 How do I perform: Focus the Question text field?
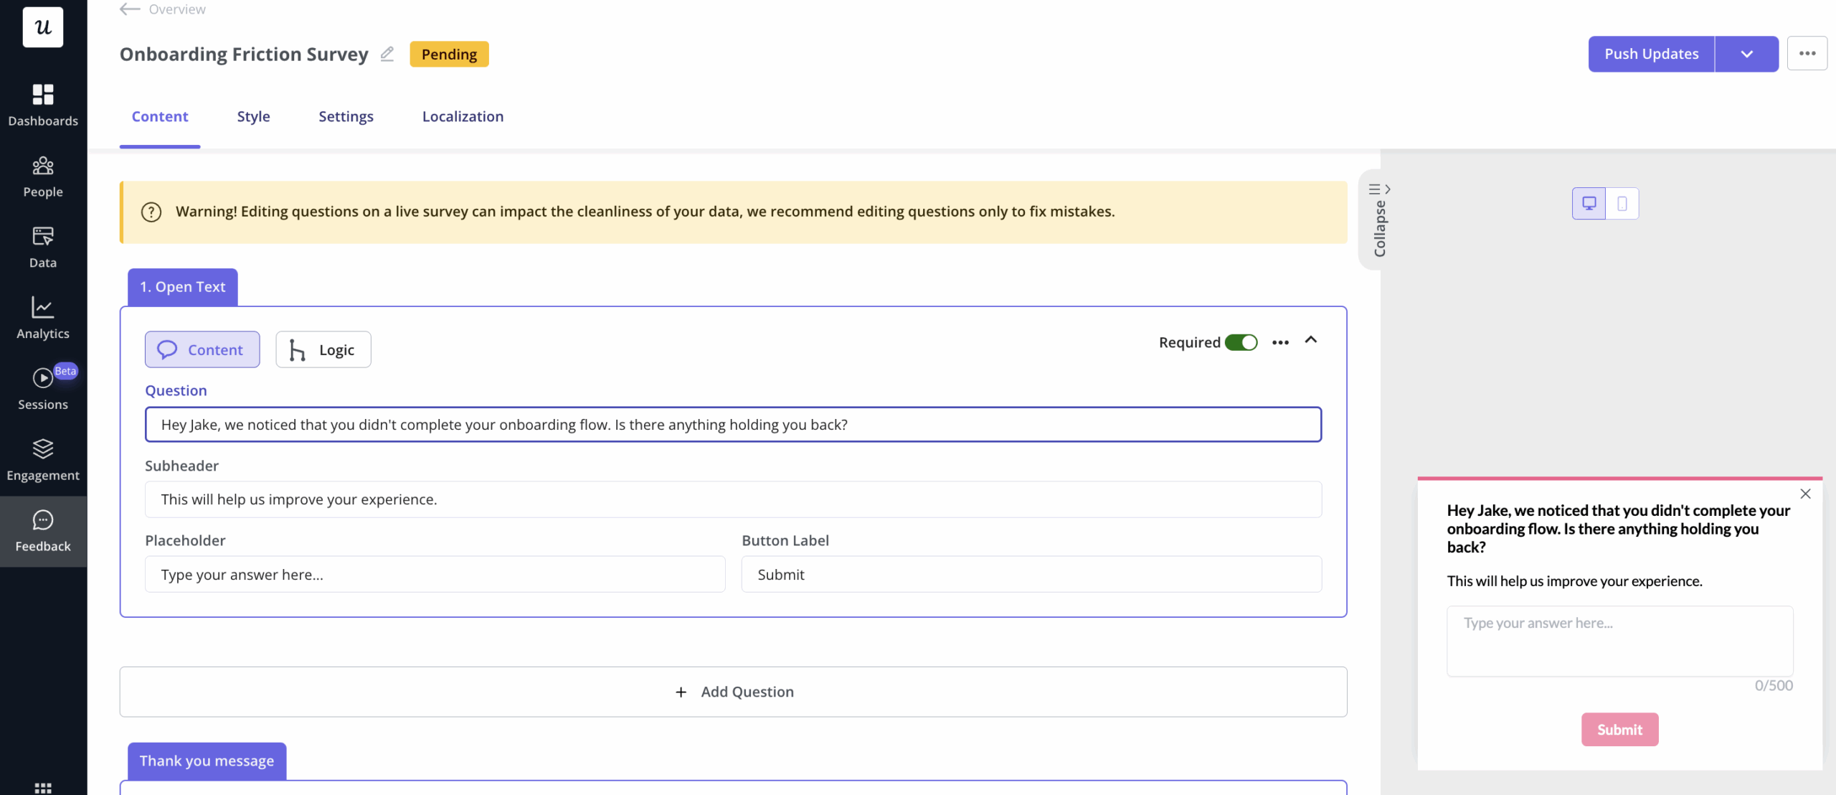tap(733, 425)
